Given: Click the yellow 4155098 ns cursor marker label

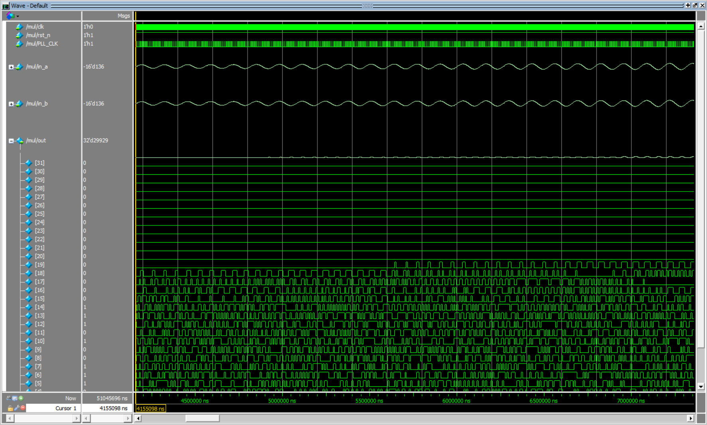Looking at the screenshot, I should point(151,409).
